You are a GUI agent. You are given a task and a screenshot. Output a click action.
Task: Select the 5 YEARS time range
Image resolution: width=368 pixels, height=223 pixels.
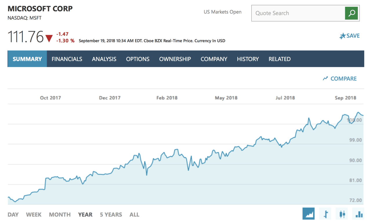tap(111, 214)
